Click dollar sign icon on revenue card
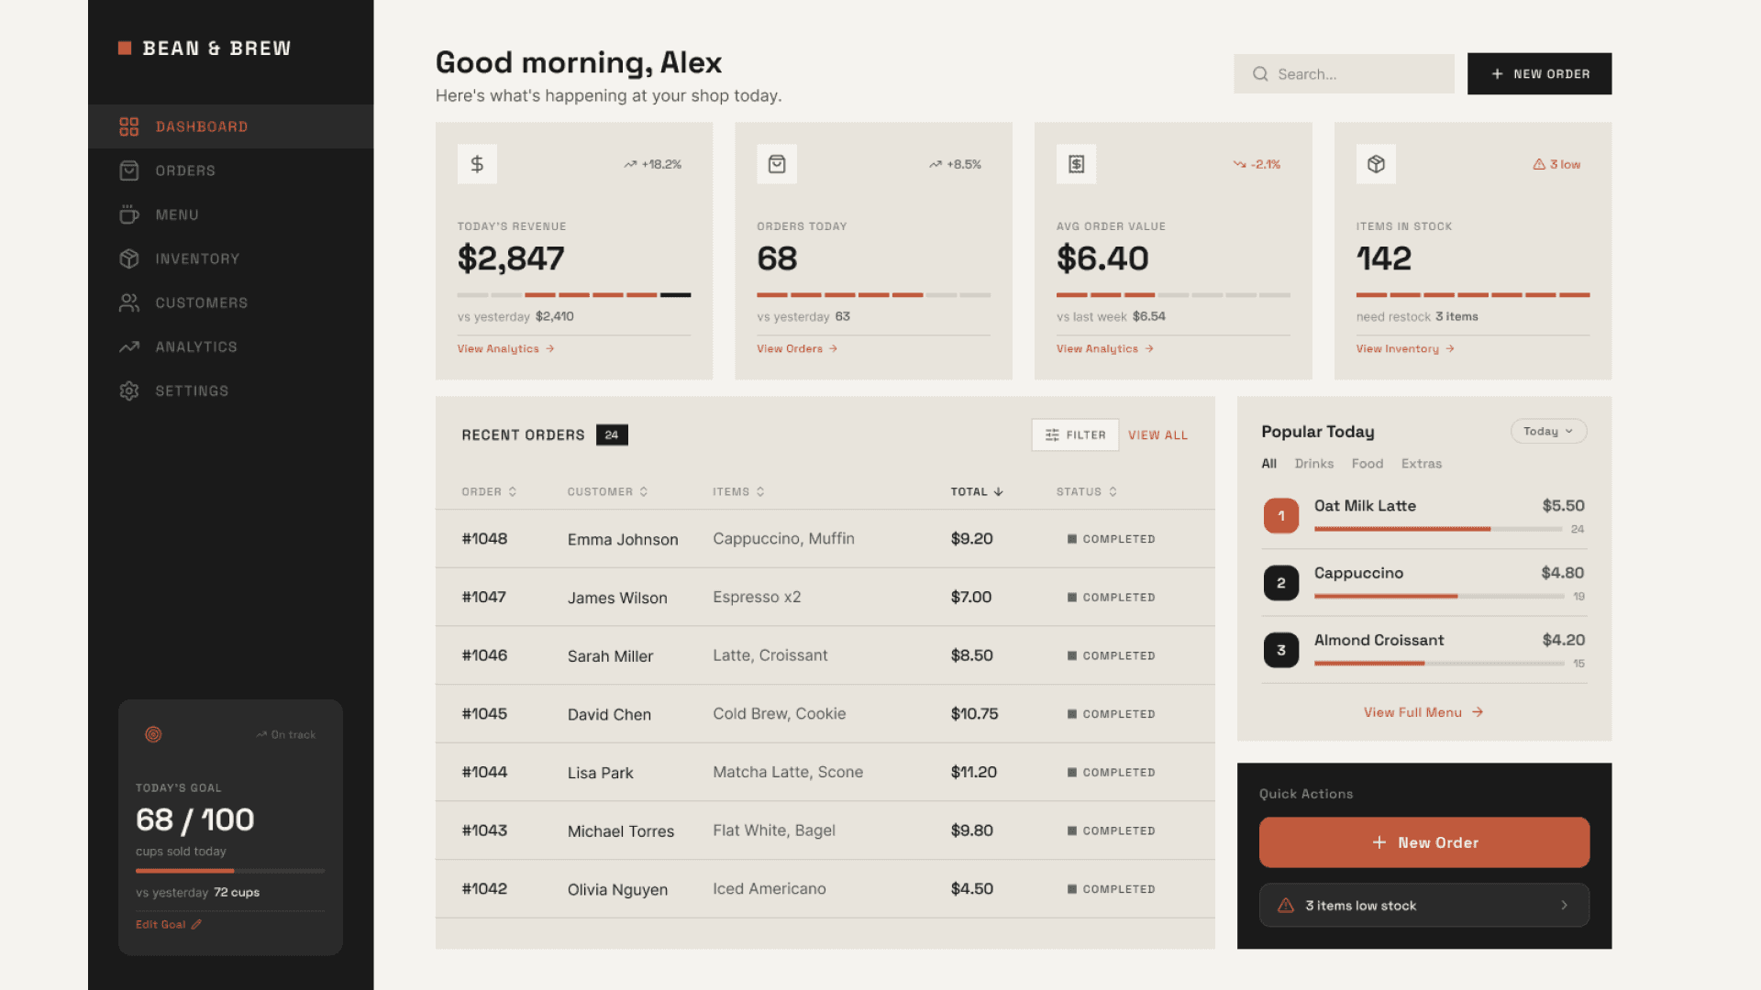 tap(477, 164)
